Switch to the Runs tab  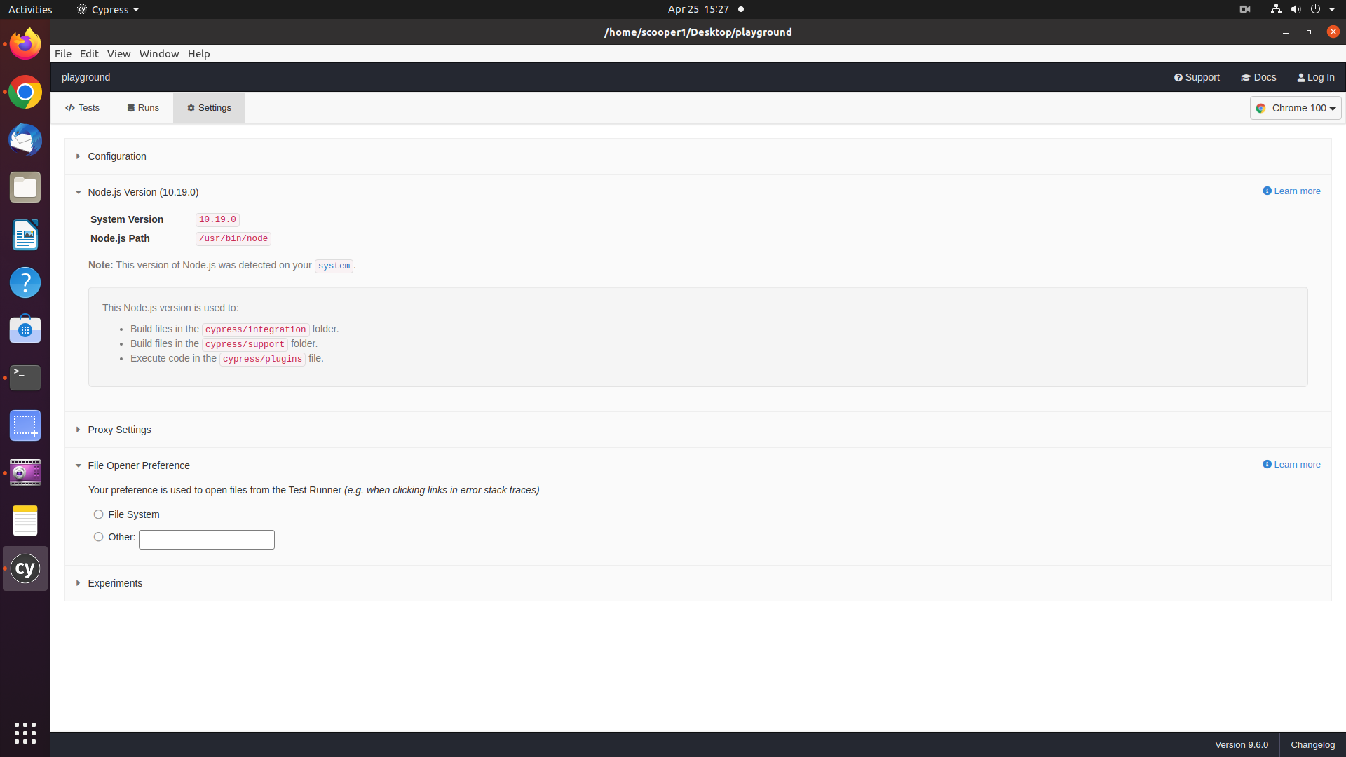coord(144,108)
